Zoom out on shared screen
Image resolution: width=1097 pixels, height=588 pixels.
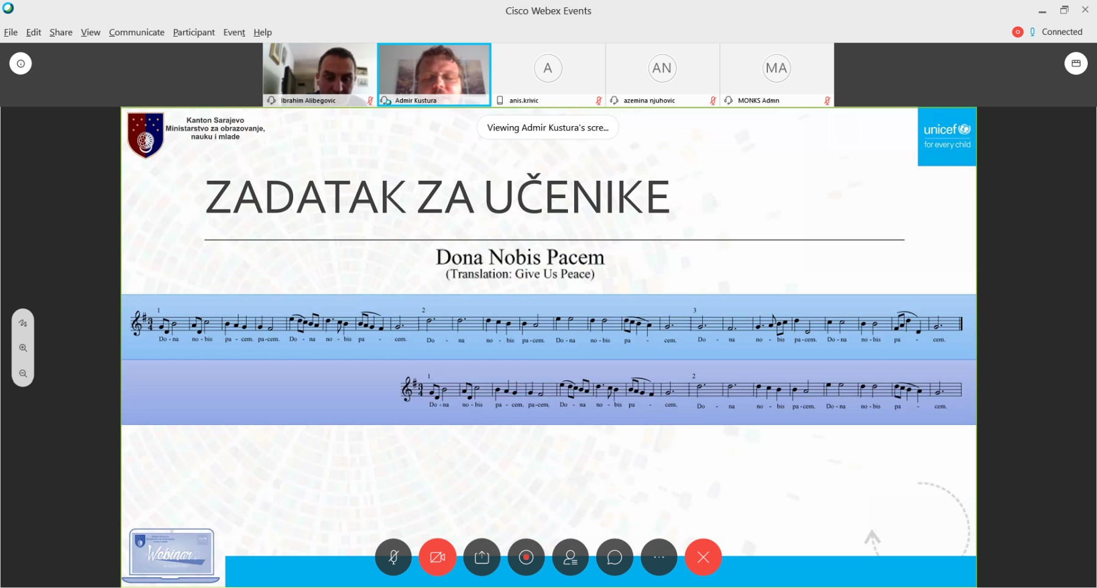pyautogui.click(x=23, y=374)
